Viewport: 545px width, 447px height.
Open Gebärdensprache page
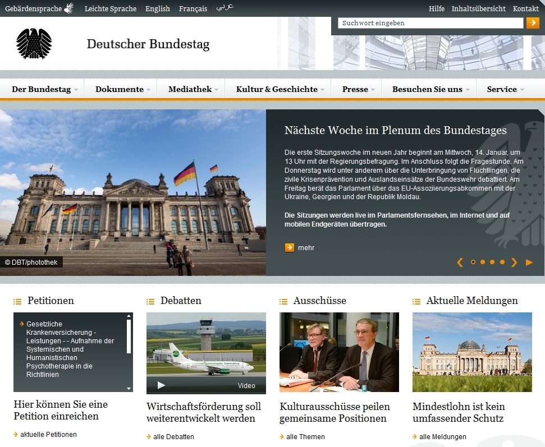pos(33,8)
